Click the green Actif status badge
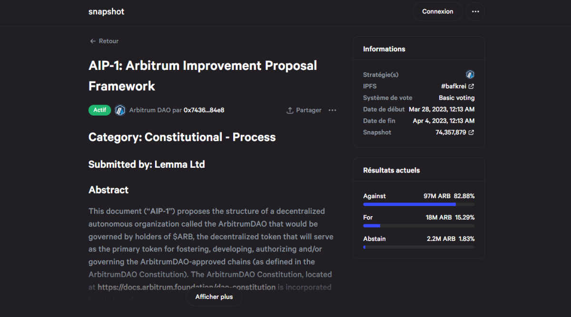The image size is (571, 317). tap(99, 110)
